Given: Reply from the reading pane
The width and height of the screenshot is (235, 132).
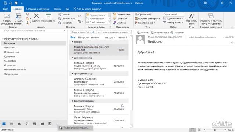Looking at the screenshot, I should [x=143, y=33].
